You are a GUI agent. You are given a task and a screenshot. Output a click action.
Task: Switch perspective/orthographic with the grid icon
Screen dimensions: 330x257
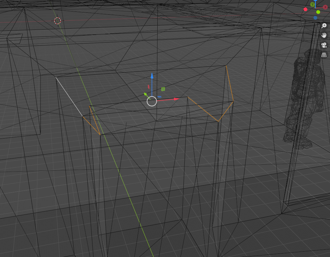click(x=324, y=55)
